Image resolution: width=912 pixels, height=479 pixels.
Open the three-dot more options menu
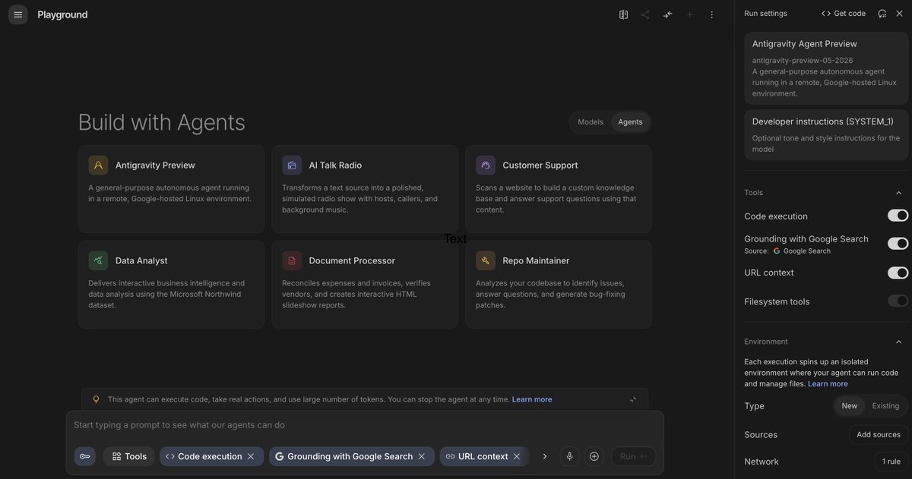[x=712, y=14]
